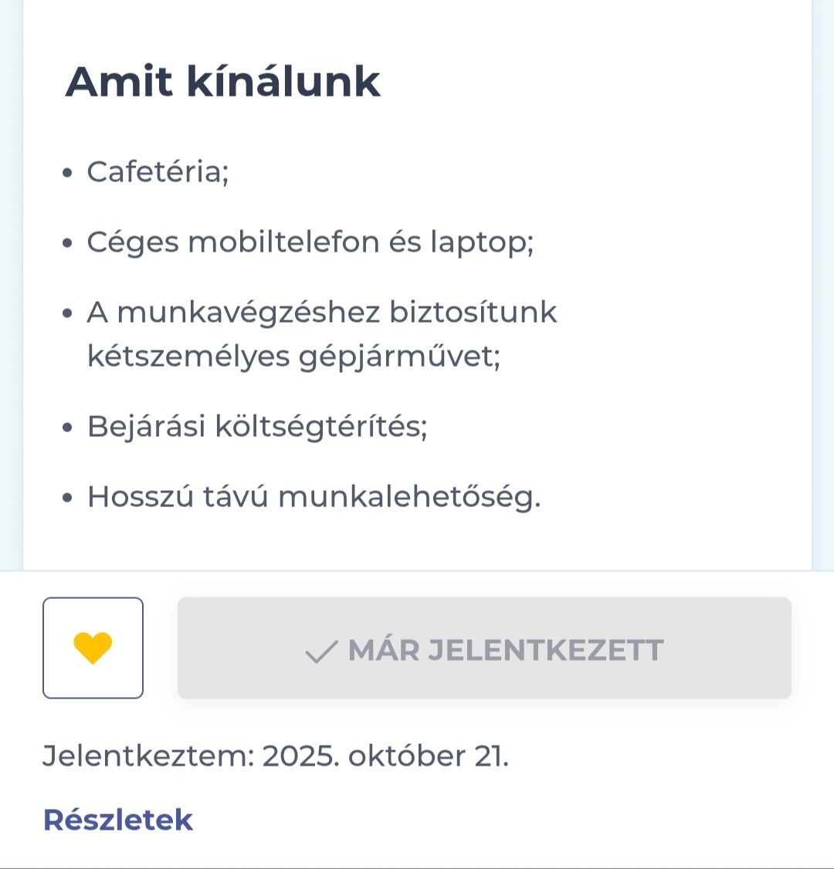The image size is (834, 869).
Task: Click the word munkalehetőség in last item
Action: (x=409, y=496)
